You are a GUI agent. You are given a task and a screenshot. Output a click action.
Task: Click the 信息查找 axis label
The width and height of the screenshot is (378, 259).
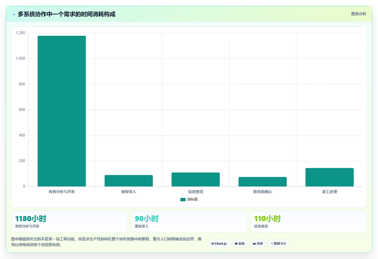tap(196, 192)
